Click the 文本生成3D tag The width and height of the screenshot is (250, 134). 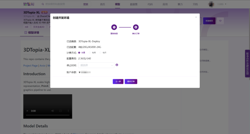click(39, 27)
